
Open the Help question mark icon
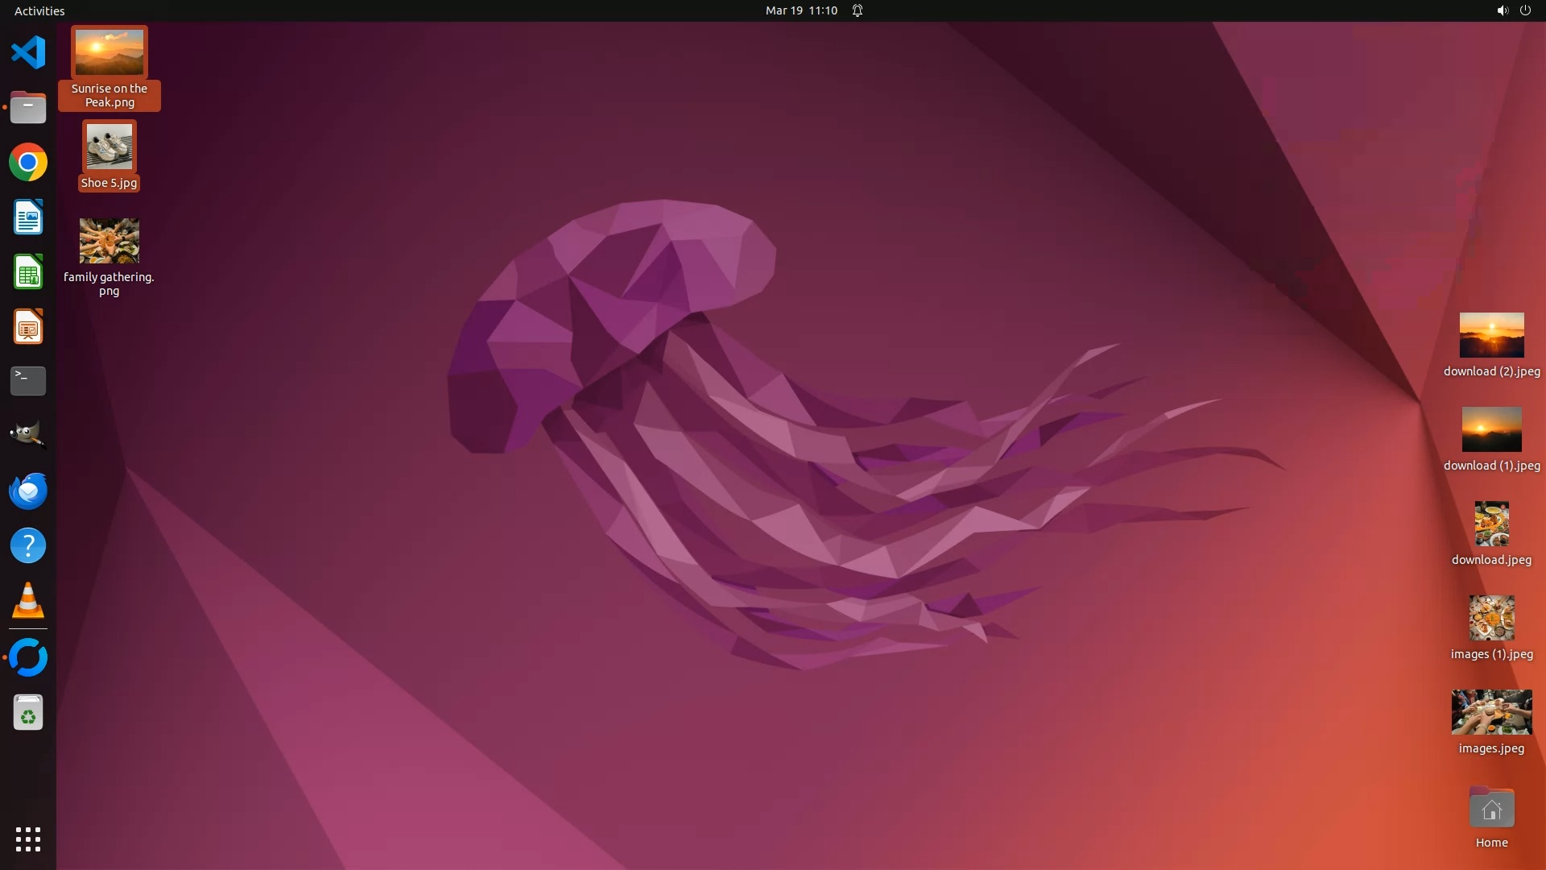(x=28, y=545)
